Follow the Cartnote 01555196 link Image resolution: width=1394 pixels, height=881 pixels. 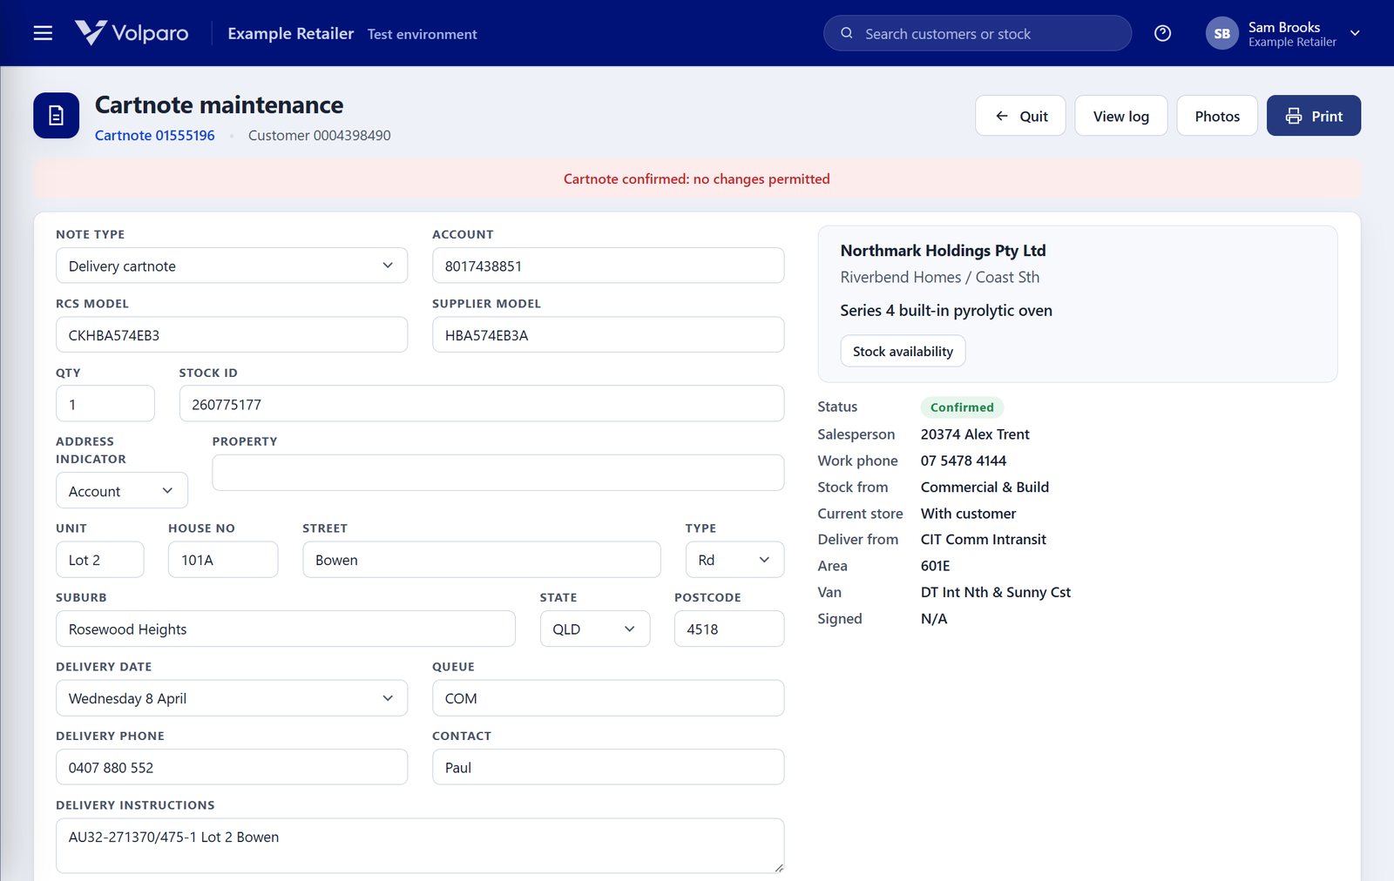click(x=154, y=135)
